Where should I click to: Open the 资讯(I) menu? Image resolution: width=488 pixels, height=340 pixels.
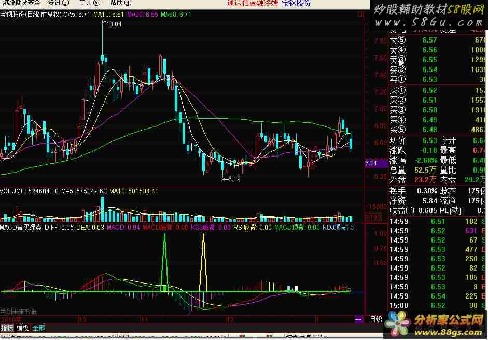(59, 3)
